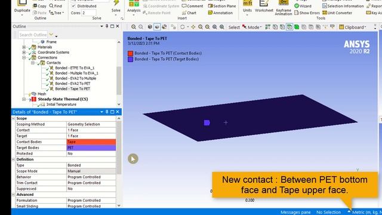This screenshot has width=382, height=215.
Task: Open the Worksheet tool
Action: tap(264, 7)
